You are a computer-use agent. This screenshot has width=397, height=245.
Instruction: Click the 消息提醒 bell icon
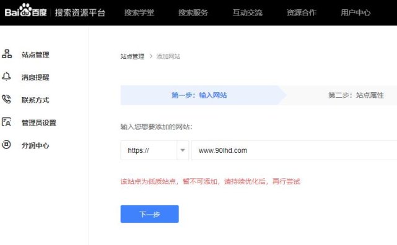click(x=6, y=76)
